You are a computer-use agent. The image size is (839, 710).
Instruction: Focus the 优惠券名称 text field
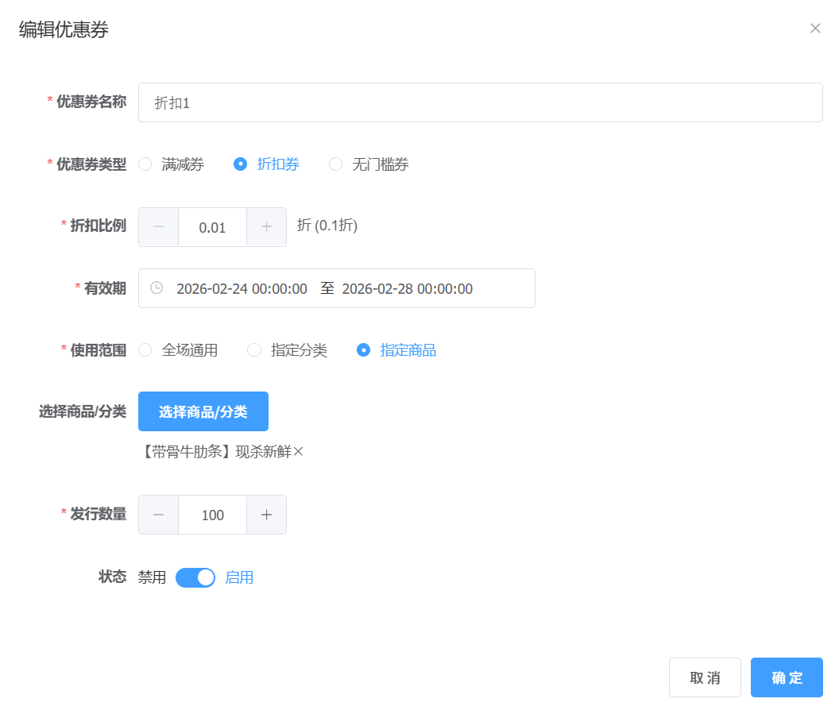(480, 102)
